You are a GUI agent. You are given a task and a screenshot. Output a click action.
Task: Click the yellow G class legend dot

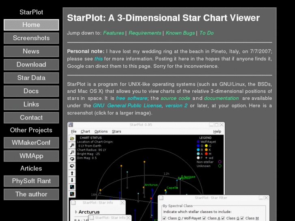207,146
